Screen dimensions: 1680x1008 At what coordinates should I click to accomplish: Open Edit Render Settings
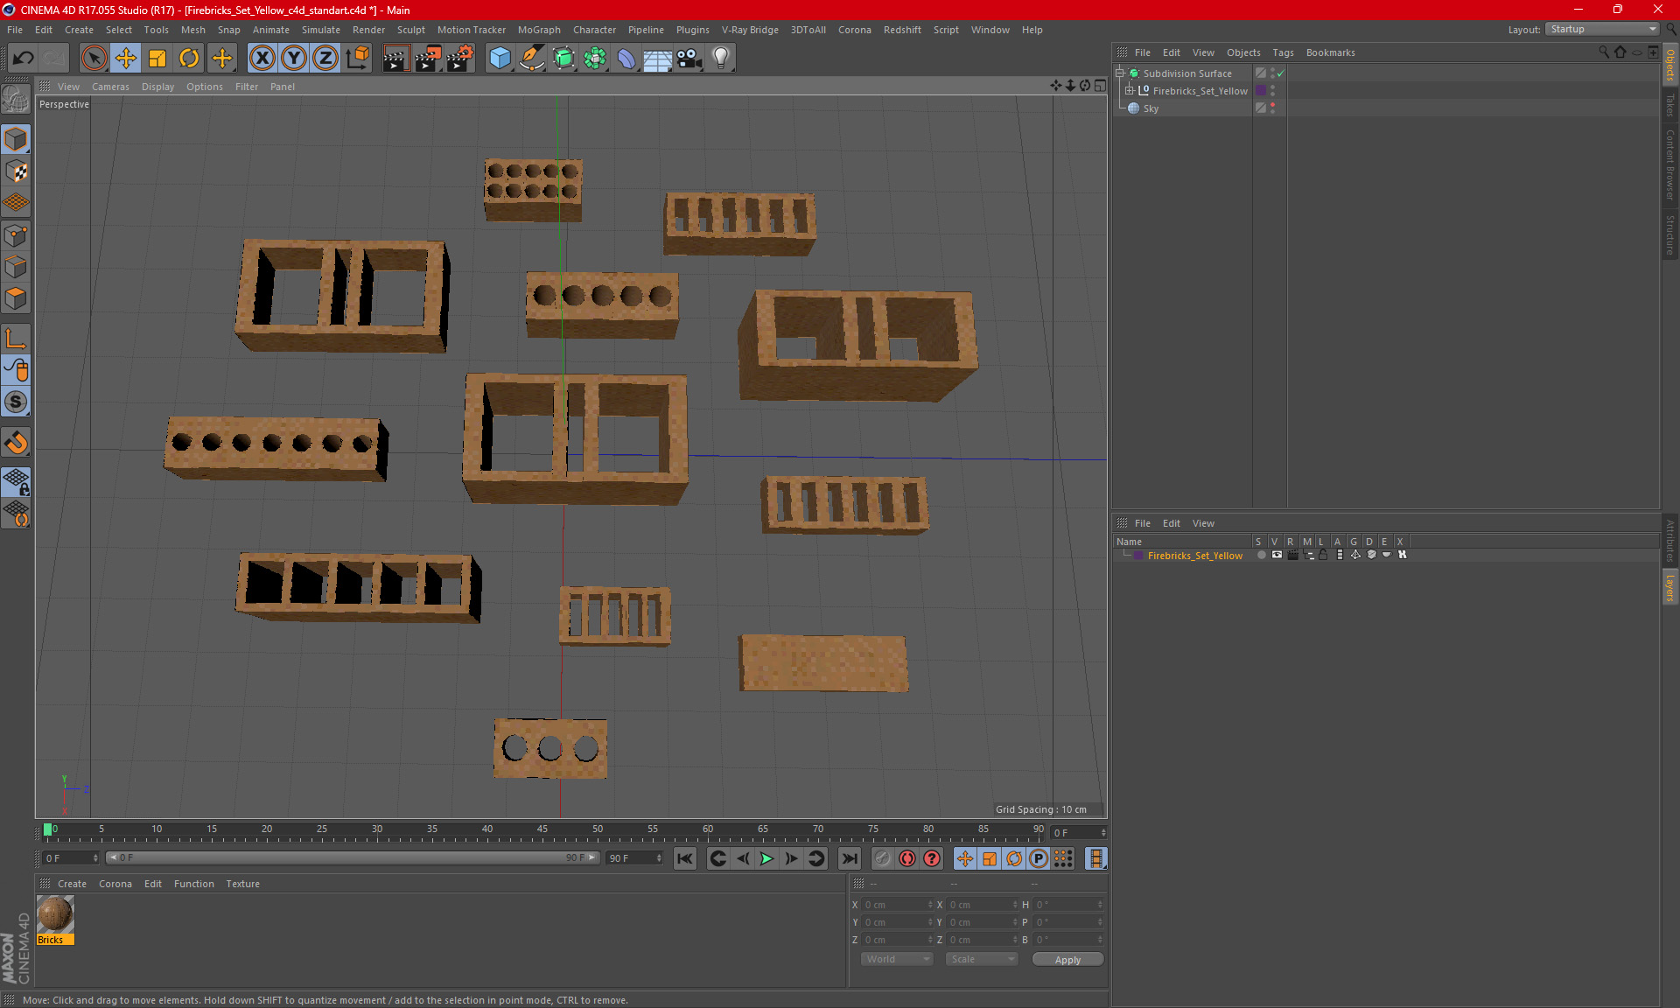(460, 59)
